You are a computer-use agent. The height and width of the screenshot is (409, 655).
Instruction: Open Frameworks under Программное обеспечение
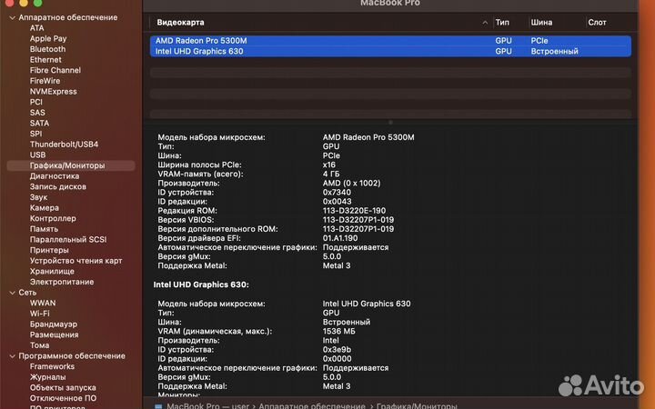[52, 366]
